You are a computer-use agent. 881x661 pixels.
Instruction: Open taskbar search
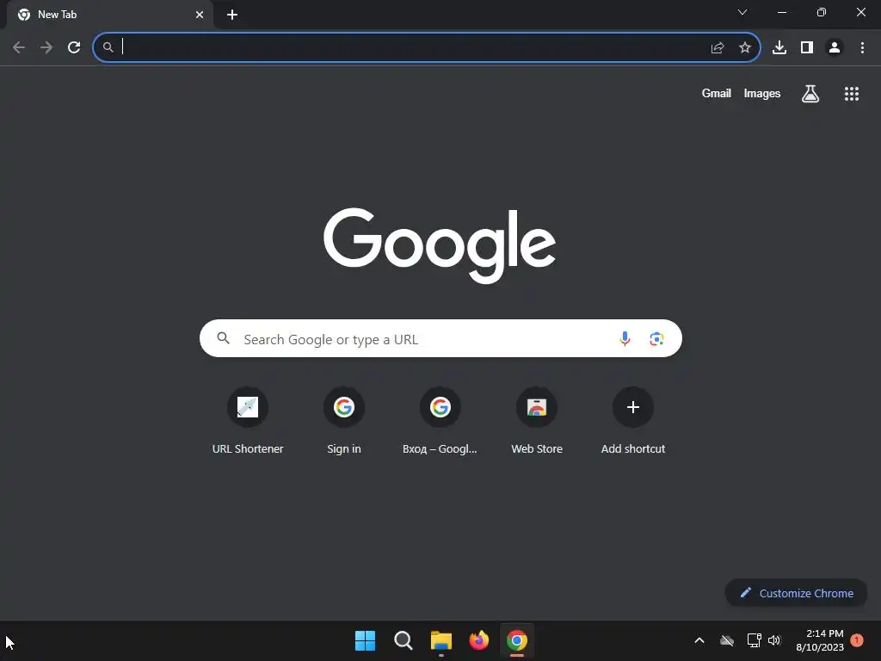[x=403, y=640]
